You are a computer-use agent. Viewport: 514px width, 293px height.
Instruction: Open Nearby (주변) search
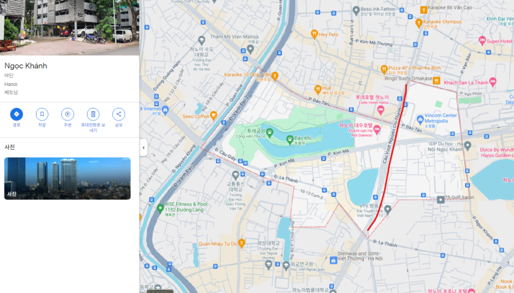tap(67, 114)
